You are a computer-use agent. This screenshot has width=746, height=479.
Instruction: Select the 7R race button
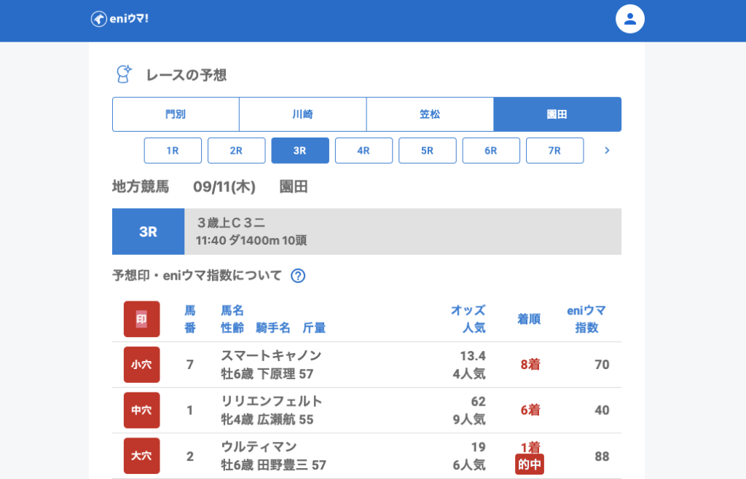pos(554,151)
